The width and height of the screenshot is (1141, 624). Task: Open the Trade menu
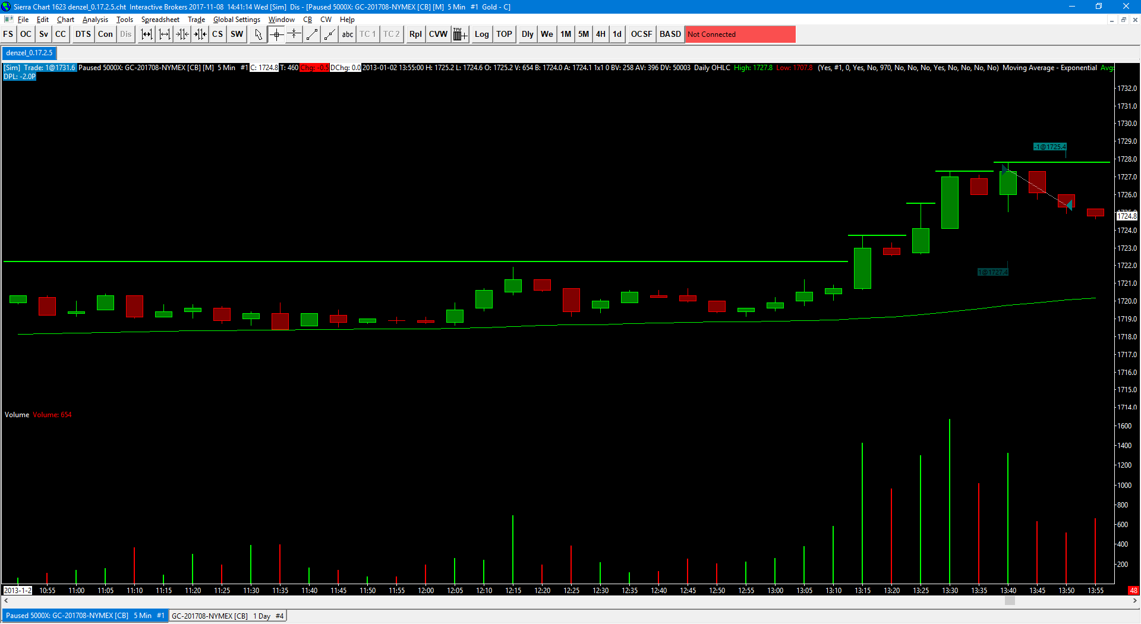click(196, 20)
